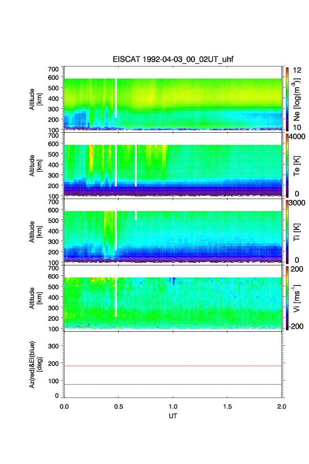The width and height of the screenshot is (309, 464).
Task: Click the Vi [ms-1] label
Action: pyautogui.click(x=296, y=298)
